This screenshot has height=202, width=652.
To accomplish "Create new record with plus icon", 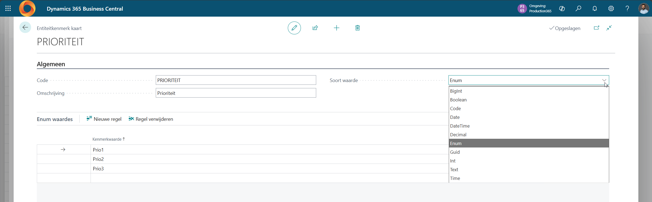I will point(336,28).
